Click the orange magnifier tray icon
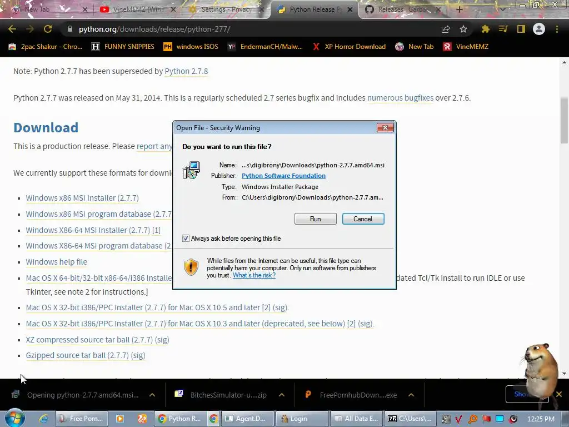 pos(472,419)
